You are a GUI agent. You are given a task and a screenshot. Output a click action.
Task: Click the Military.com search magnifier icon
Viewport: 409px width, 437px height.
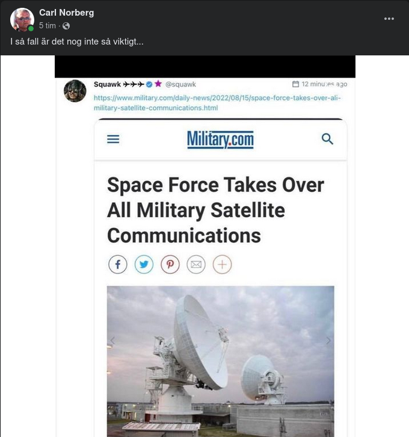[327, 139]
